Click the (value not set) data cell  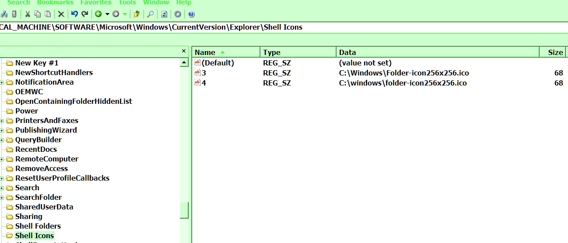[365, 63]
